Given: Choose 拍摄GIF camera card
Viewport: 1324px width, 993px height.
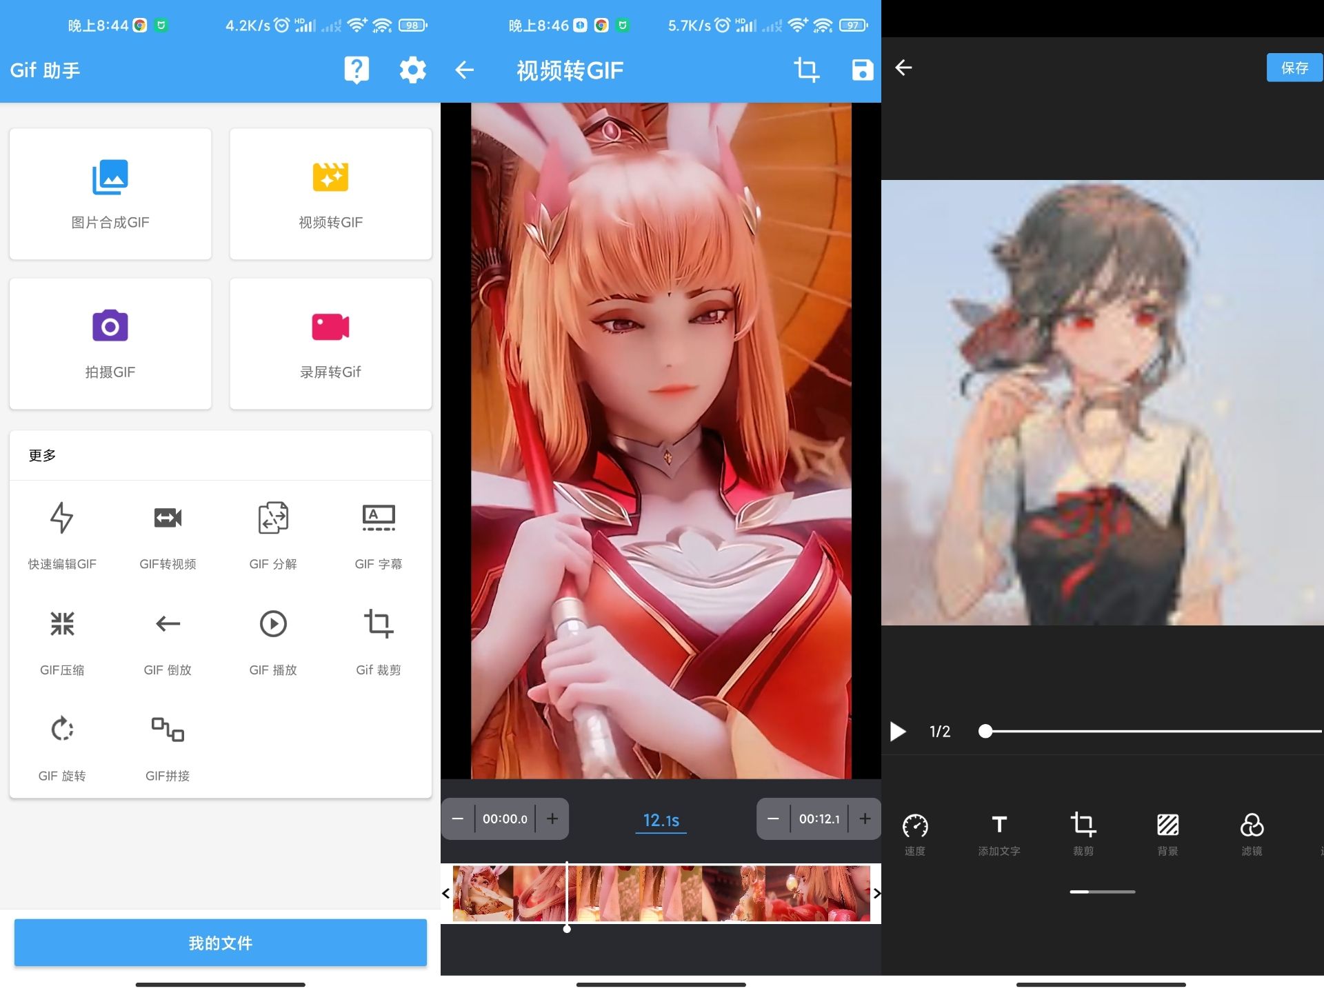Looking at the screenshot, I should coord(110,343).
